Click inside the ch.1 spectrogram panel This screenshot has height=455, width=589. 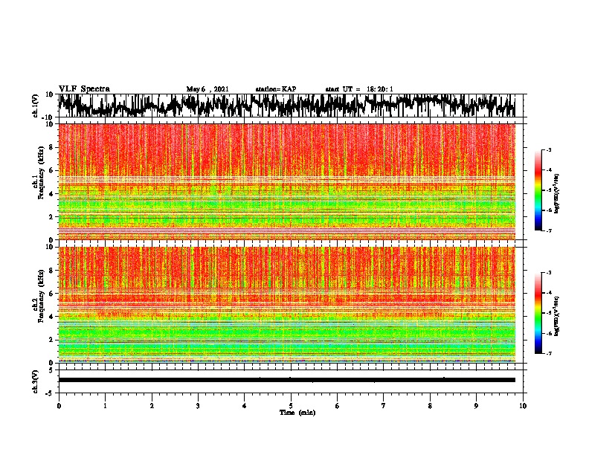pos(286,181)
